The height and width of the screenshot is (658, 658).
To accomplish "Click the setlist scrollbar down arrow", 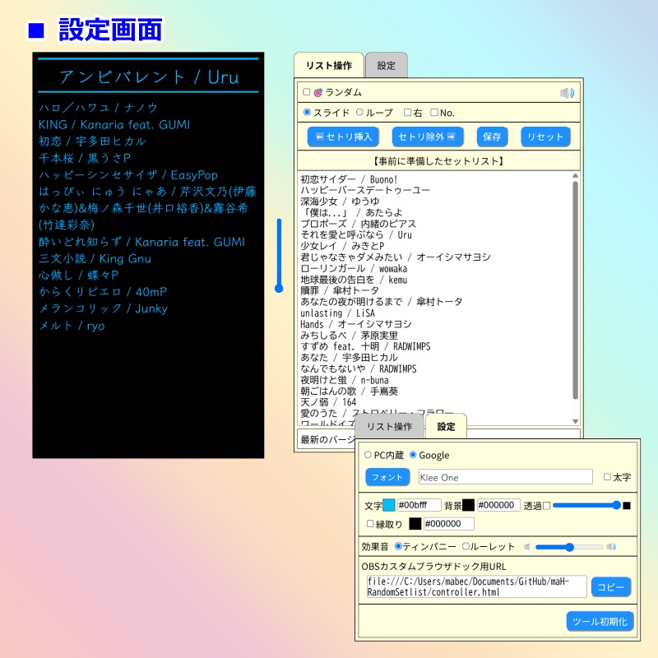I will 575,421.
